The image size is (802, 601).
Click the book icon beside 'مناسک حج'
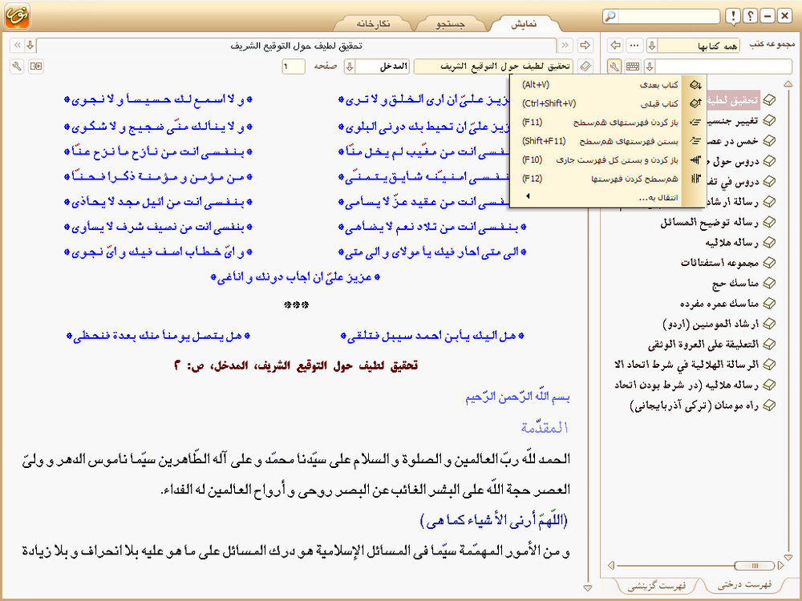pyautogui.click(x=769, y=283)
